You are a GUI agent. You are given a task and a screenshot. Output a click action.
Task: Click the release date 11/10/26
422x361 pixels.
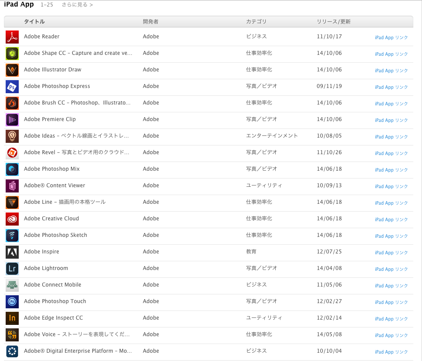tap(329, 152)
